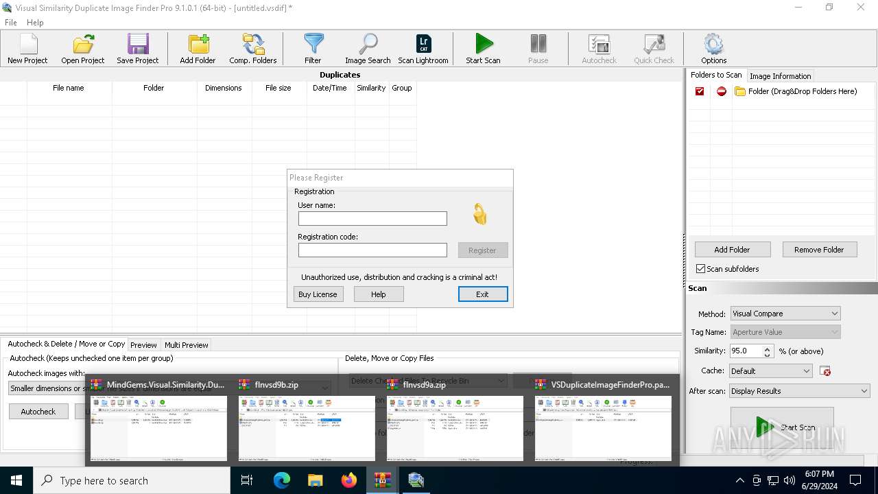Click the Similarity value field

click(x=746, y=351)
